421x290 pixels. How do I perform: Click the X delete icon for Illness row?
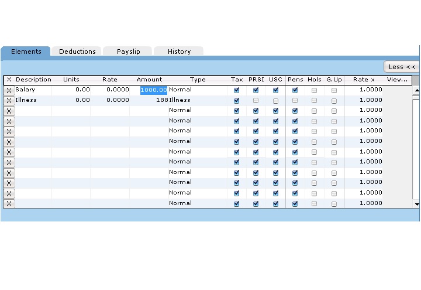[x=9, y=101]
